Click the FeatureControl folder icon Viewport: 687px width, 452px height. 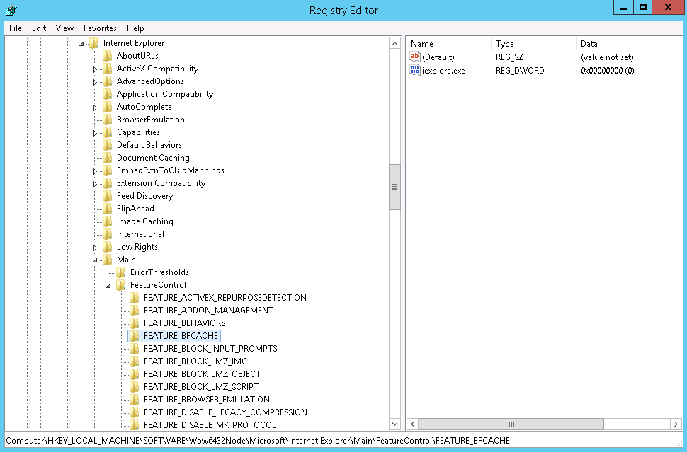(x=121, y=284)
